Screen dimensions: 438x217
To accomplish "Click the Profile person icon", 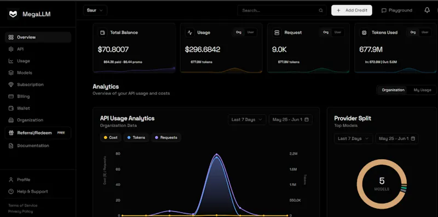I will (x=11, y=180).
